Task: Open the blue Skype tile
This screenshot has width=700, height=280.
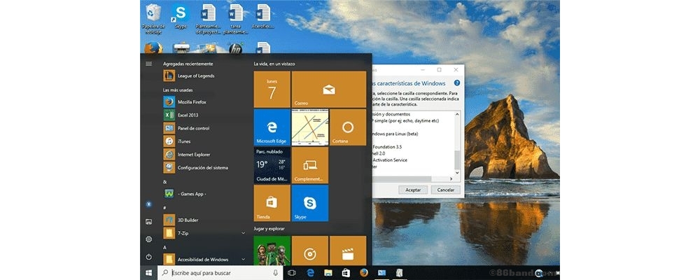Action: tap(309, 203)
